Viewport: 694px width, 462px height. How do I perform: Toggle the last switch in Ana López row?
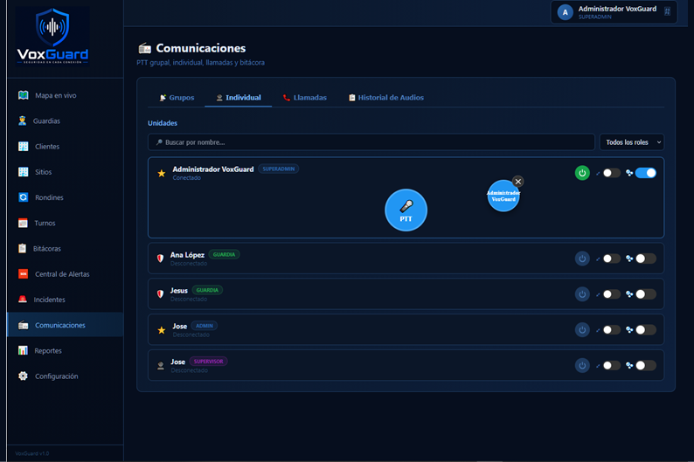[646, 259]
